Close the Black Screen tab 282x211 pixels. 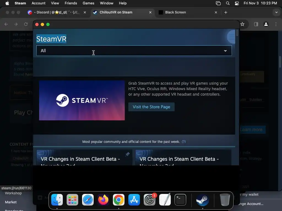pyautogui.click(x=216, y=12)
